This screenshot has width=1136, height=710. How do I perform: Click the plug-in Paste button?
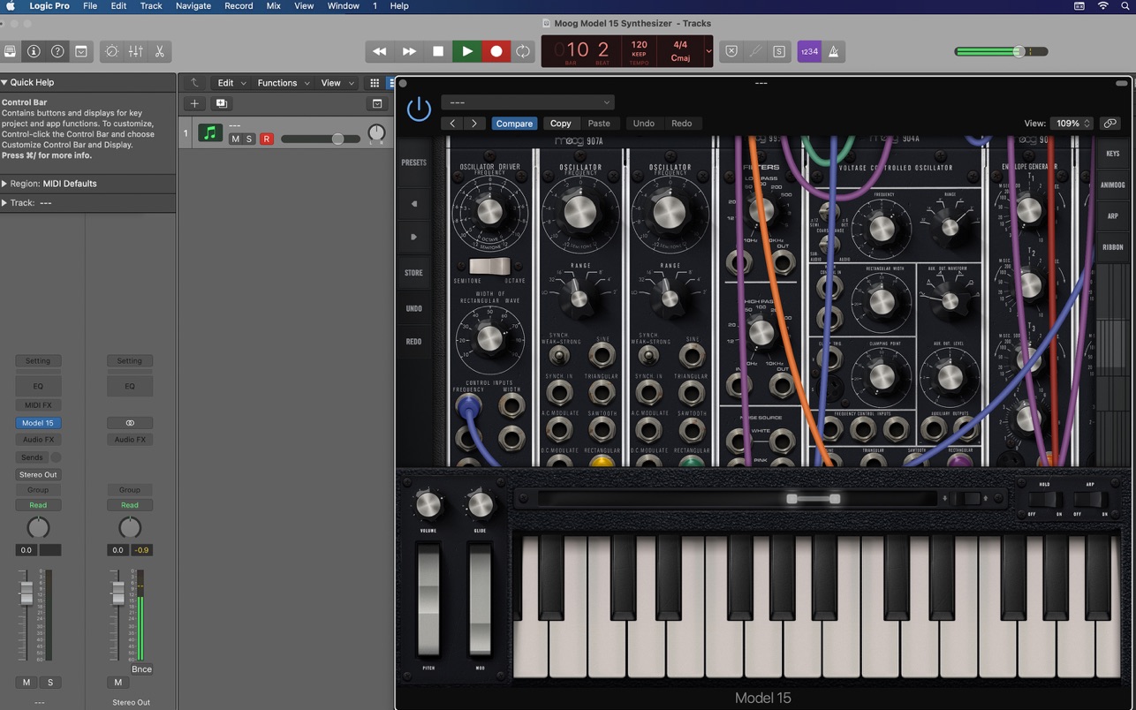point(599,124)
